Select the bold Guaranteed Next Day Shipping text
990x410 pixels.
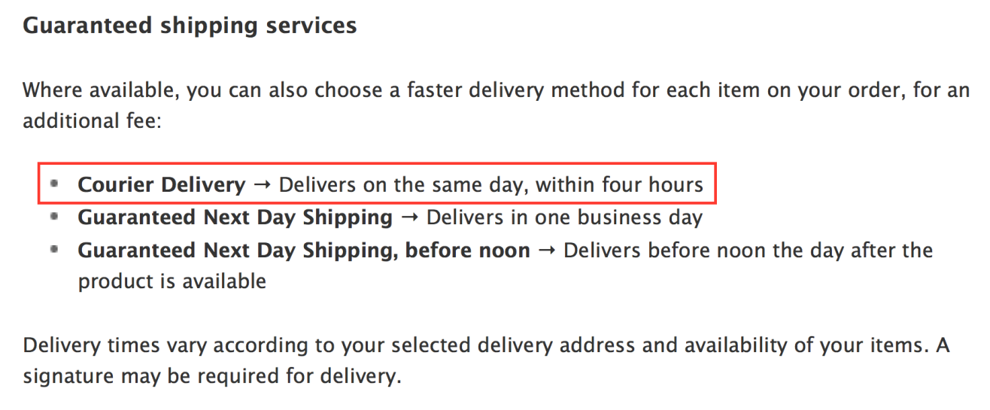pos(235,217)
